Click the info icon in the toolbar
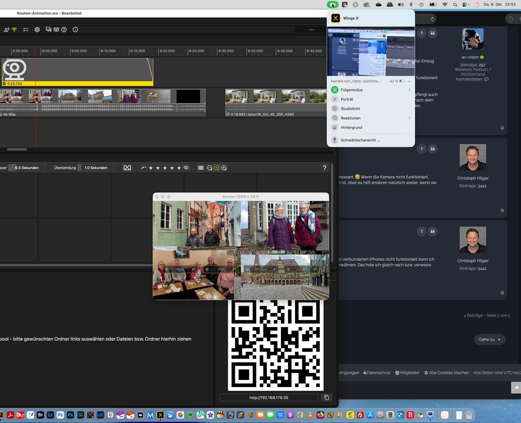Screen dimensions: 521x423 (75, 29)
